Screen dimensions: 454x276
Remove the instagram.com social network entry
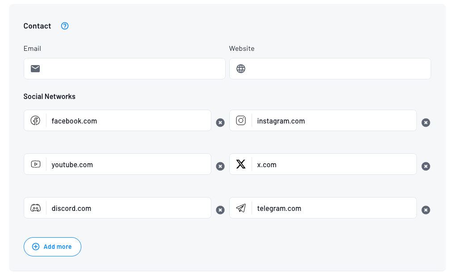click(426, 123)
